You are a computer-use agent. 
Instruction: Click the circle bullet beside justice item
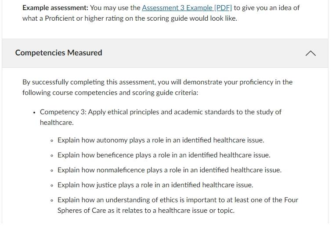[x=52, y=186]
